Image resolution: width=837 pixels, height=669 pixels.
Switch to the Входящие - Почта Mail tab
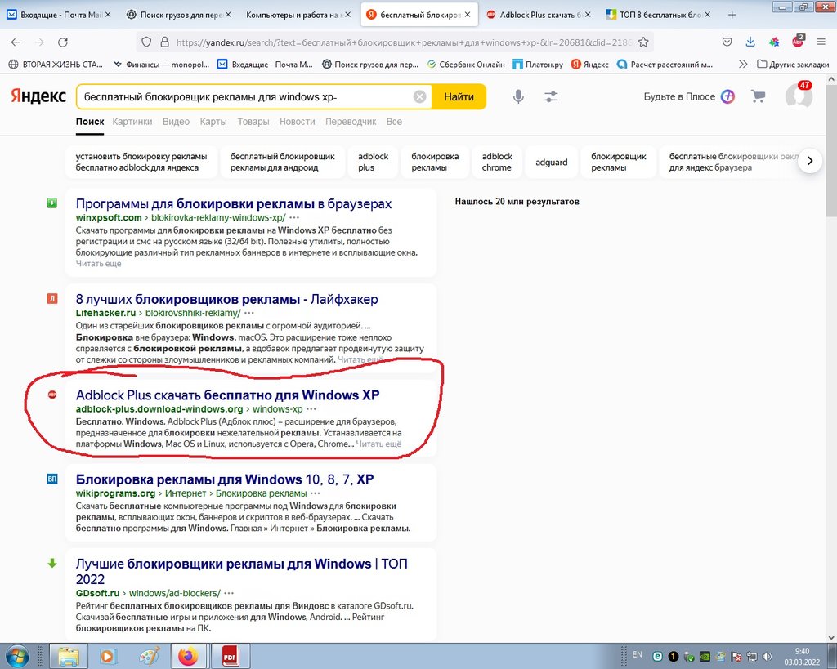(59, 15)
